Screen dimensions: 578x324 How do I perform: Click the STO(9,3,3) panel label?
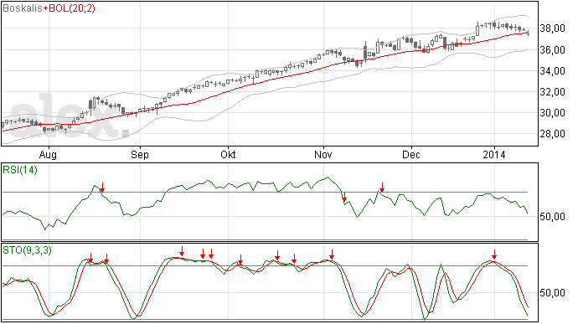pos(27,250)
